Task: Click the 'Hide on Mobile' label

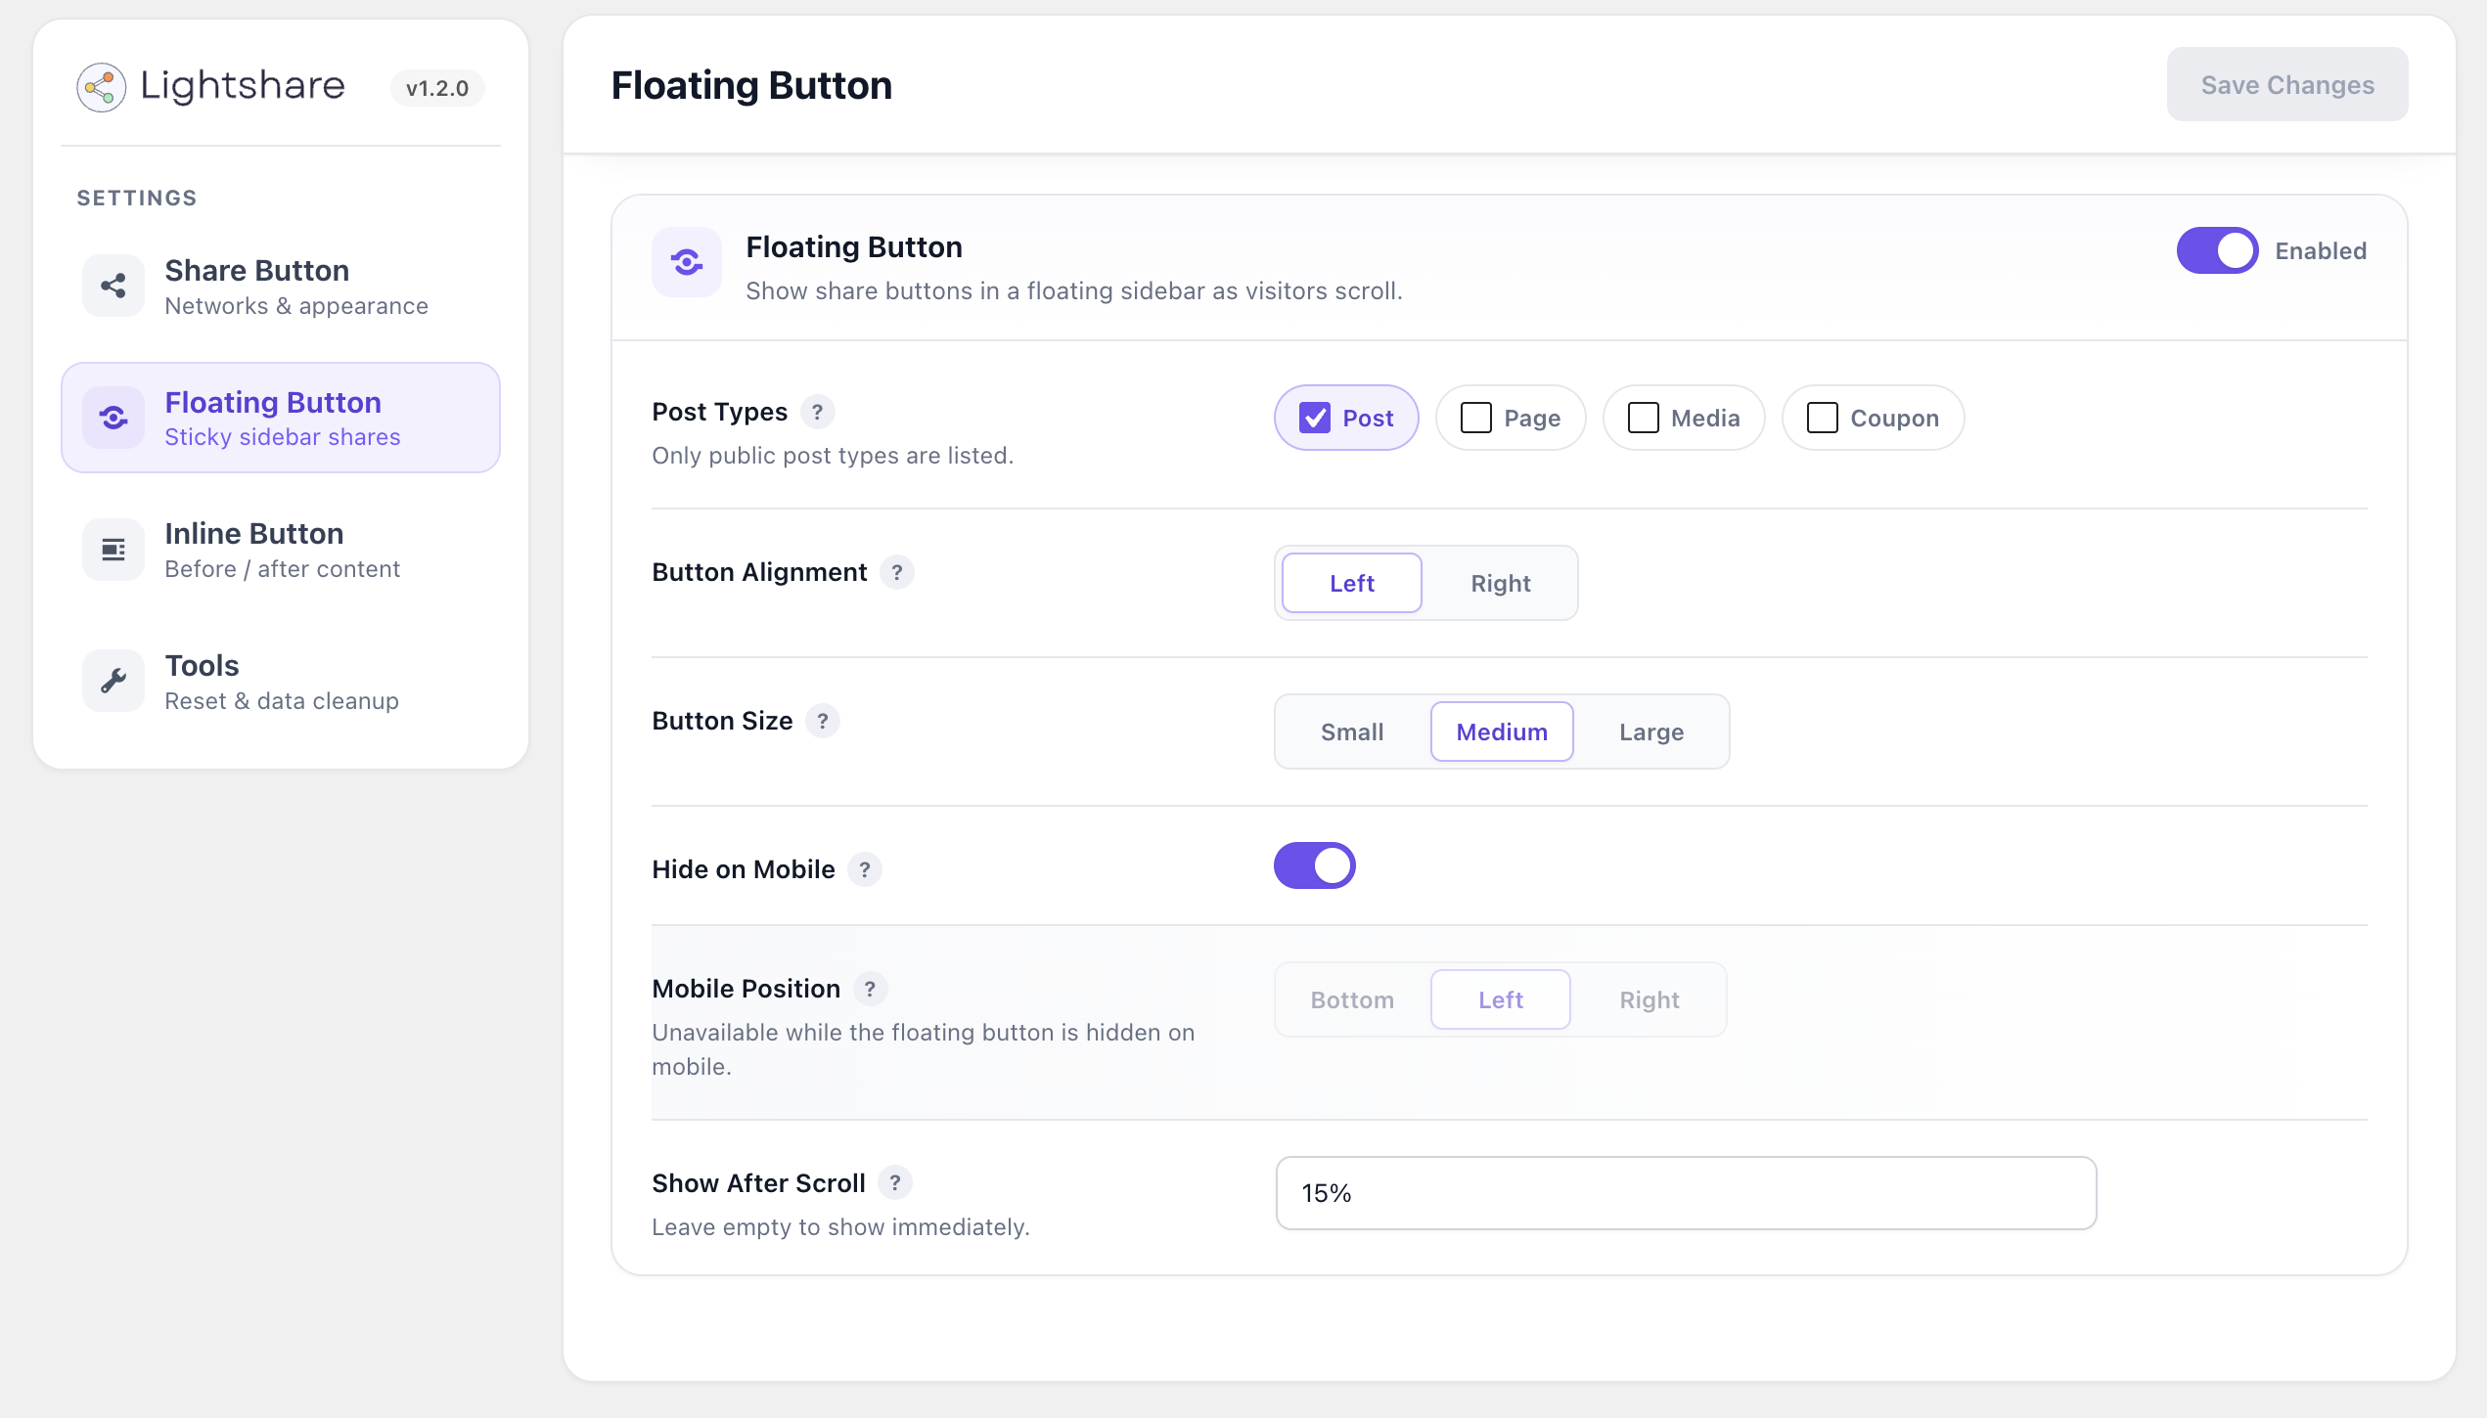Action: click(x=744, y=869)
